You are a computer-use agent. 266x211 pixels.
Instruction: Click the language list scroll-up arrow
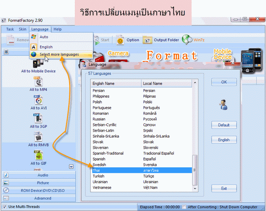coord(195,83)
